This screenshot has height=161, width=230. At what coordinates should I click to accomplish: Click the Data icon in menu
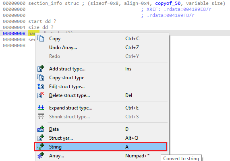click(x=41, y=129)
